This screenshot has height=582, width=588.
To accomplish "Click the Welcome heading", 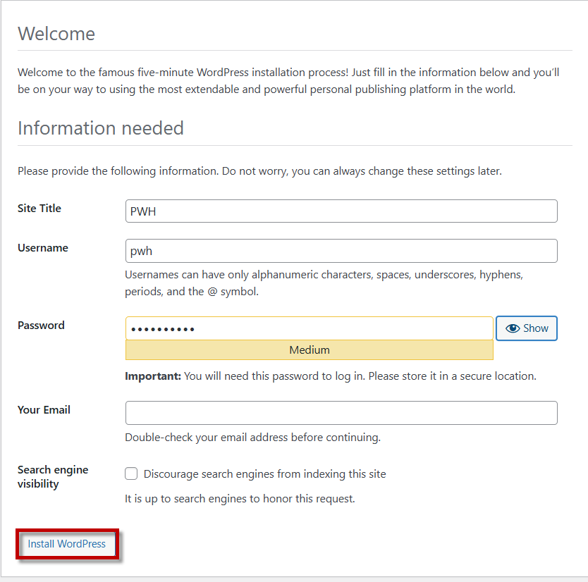I will click(56, 34).
